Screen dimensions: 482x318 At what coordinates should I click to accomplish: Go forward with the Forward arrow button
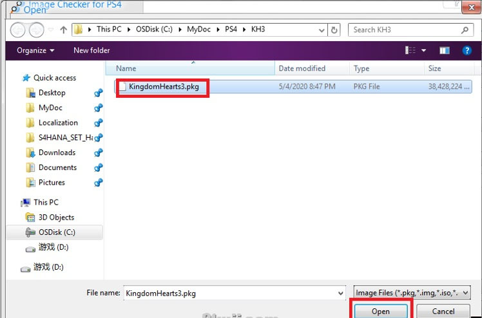coord(36,30)
